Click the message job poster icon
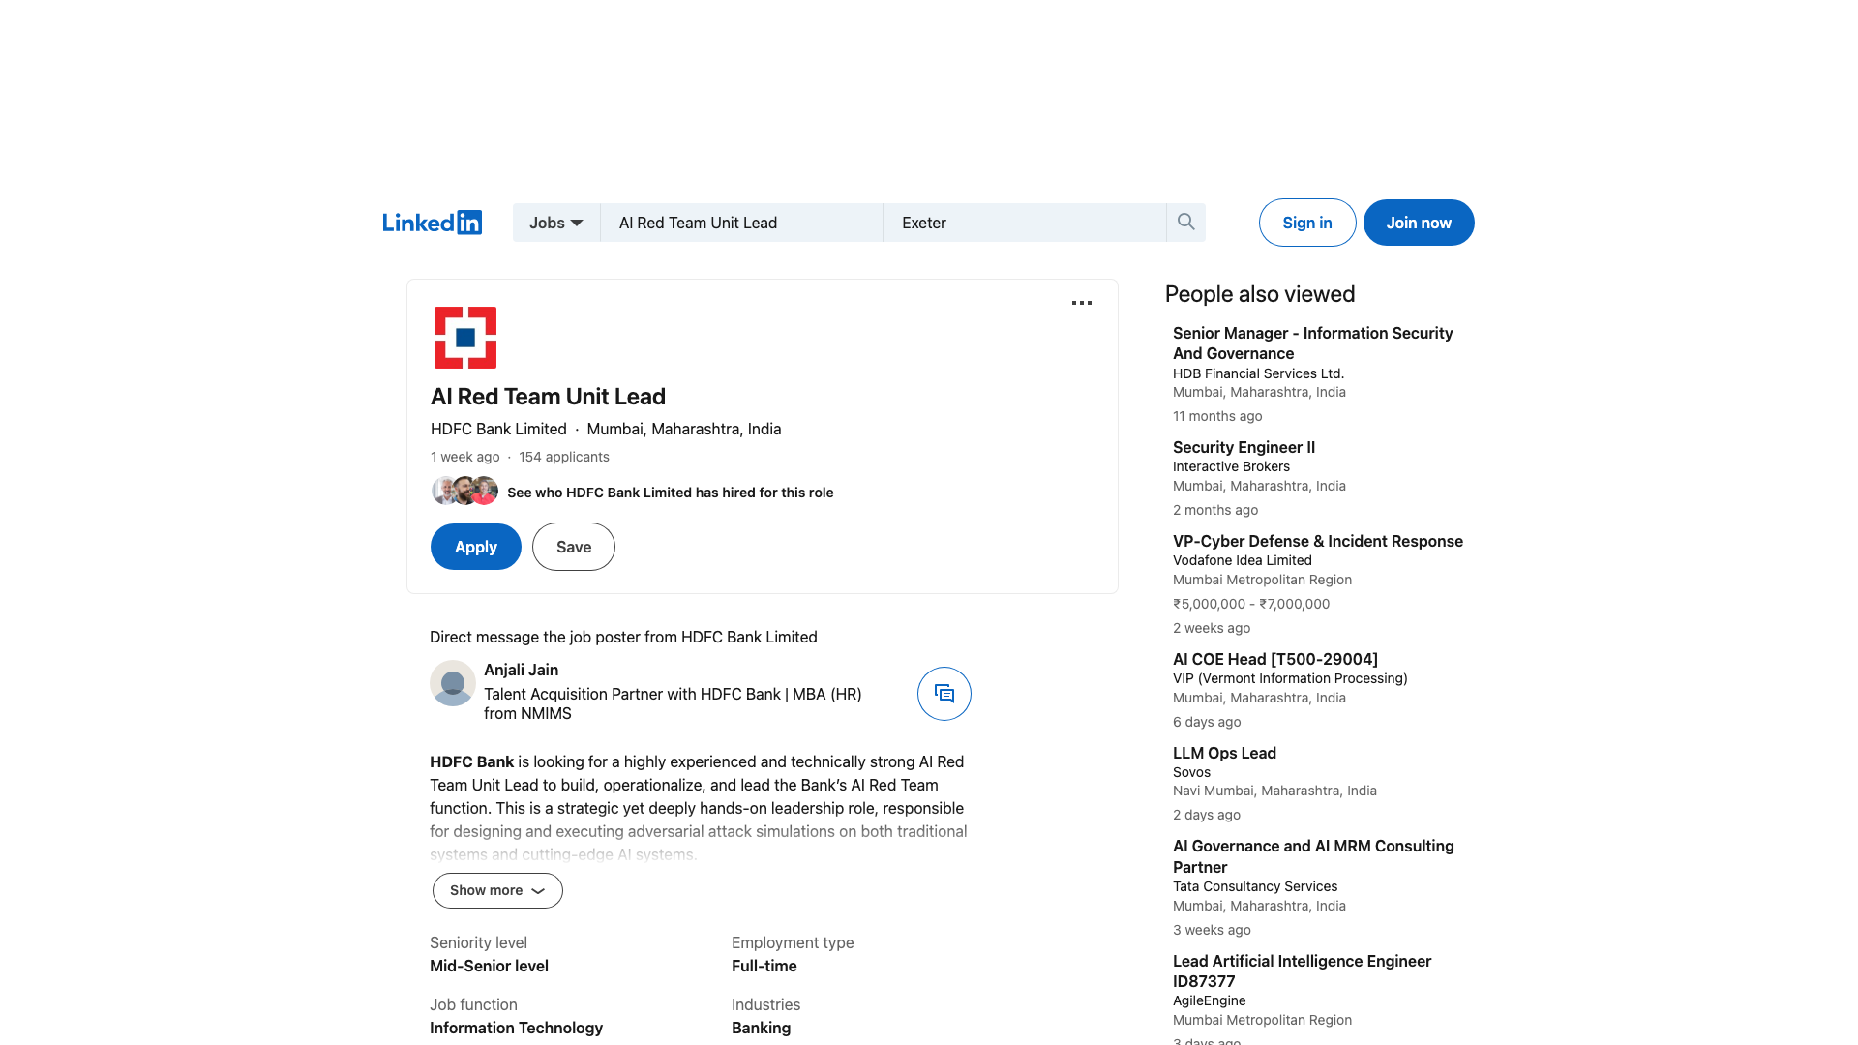The image size is (1858, 1045). pos(944,694)
